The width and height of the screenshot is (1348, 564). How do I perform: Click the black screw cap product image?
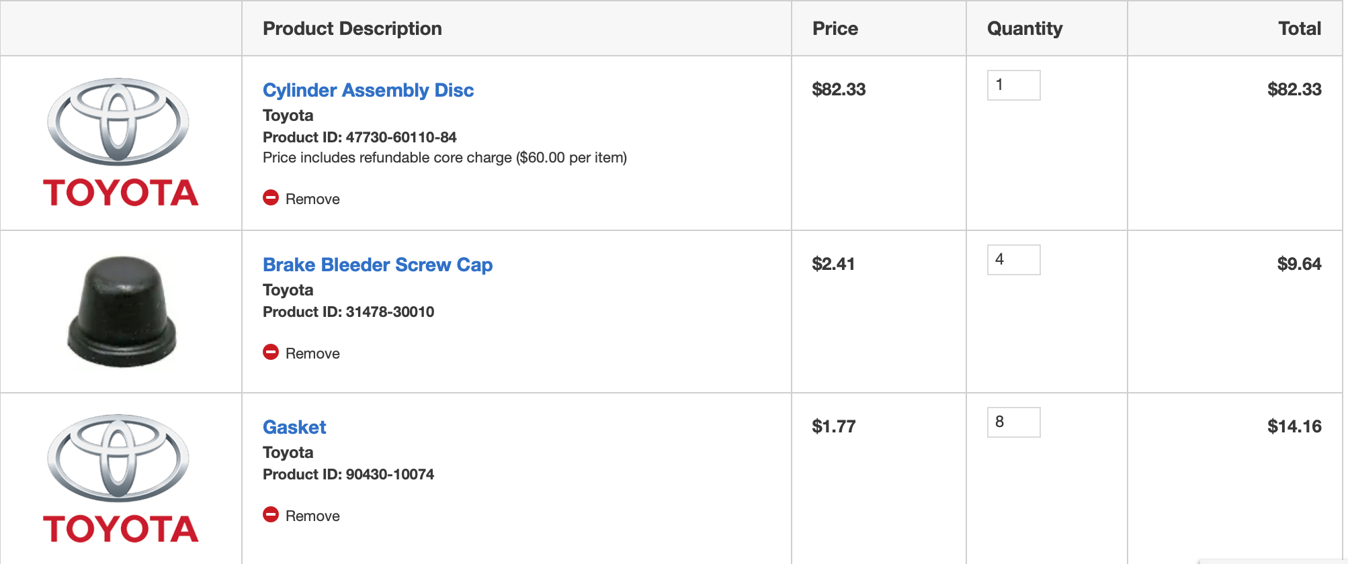pos(122,311)
